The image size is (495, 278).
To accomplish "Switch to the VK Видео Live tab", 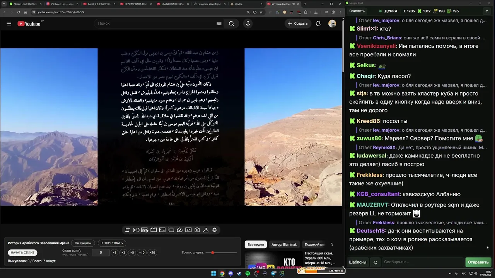I will (x=62, y=4).
